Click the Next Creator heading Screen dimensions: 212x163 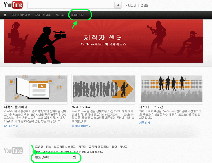pyautogui.click(x=81, y=107)
